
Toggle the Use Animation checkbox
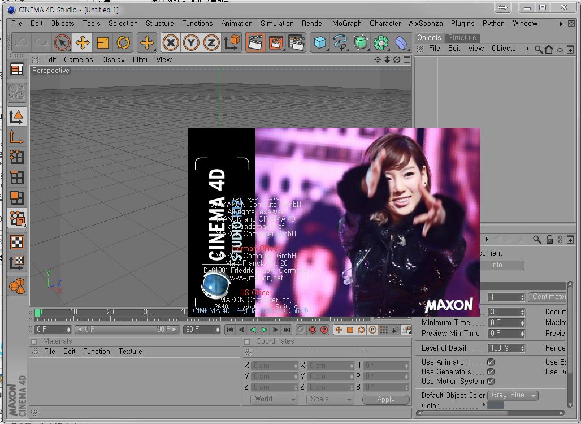tap(491, 362)
